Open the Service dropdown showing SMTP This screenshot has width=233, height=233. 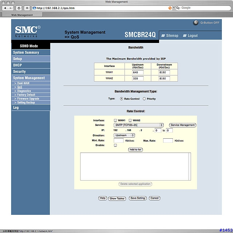tap(138, 125)
